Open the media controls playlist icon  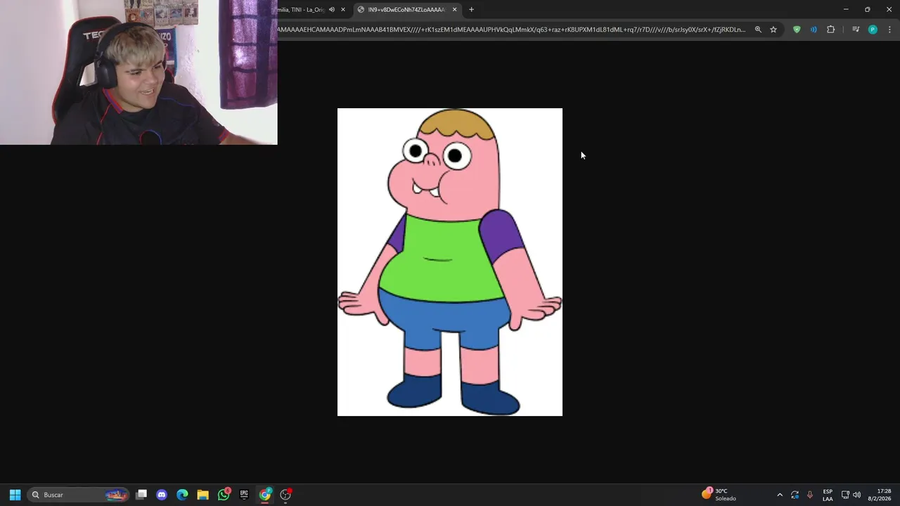click(856, 30)
